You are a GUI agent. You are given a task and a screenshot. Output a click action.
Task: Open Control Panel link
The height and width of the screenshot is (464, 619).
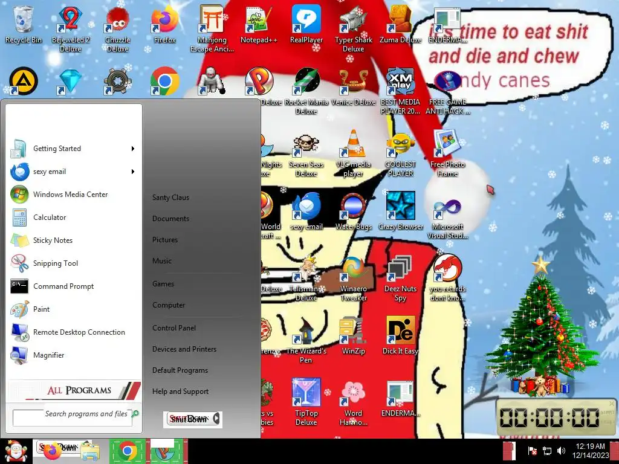(174, 328)
